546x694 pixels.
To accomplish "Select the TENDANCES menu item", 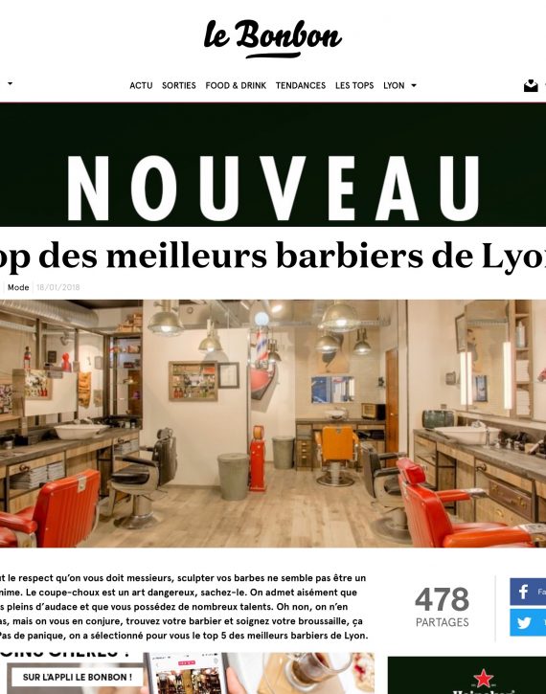I will [300, 85].
